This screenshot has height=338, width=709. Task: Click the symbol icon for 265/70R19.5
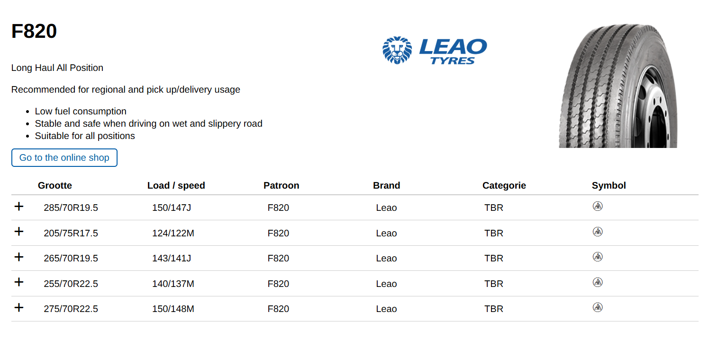[598, 257]
